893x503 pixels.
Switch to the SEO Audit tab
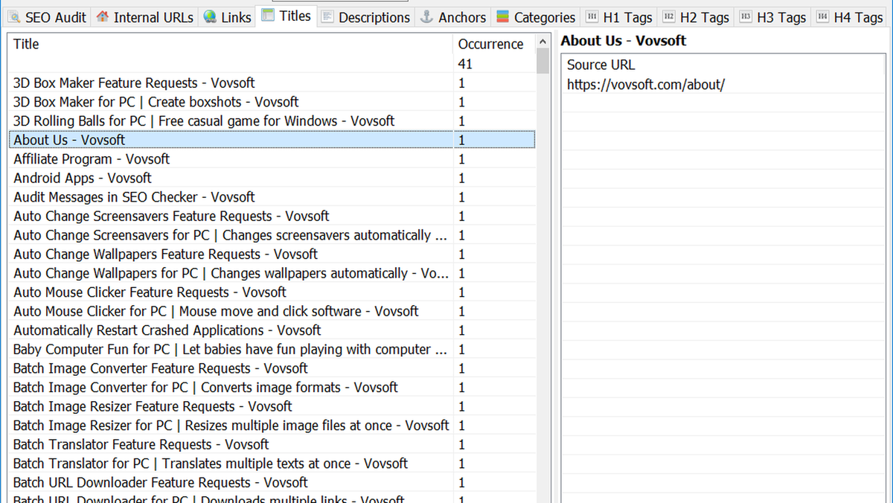point(47,16)
